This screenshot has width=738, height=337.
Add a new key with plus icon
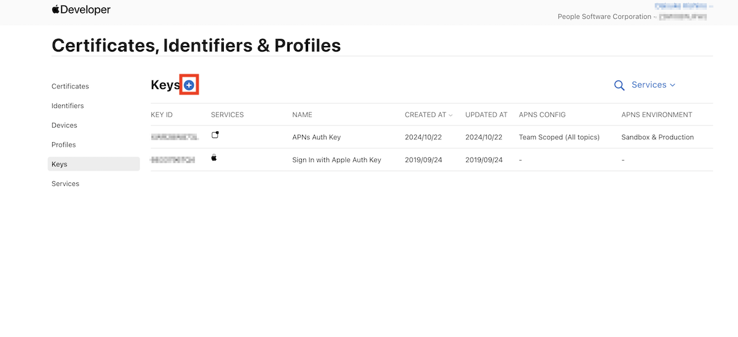point(189,85)
